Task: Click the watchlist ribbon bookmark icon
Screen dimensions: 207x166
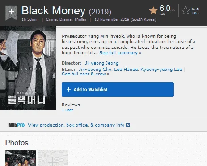Action: pos(12,13)
